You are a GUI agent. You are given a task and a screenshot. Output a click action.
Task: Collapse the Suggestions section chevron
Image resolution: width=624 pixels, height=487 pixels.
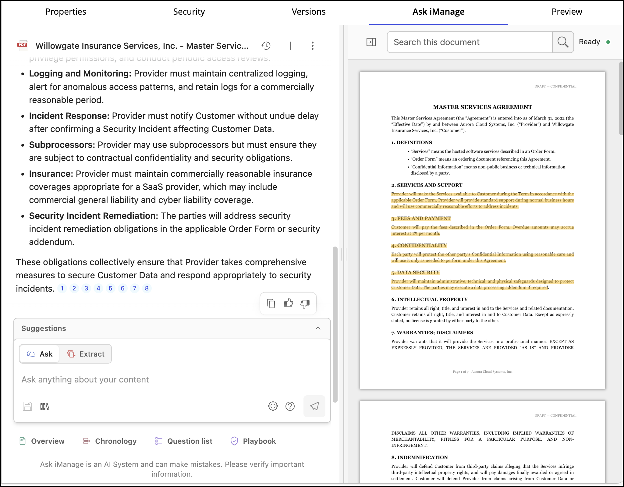[318, 328]
